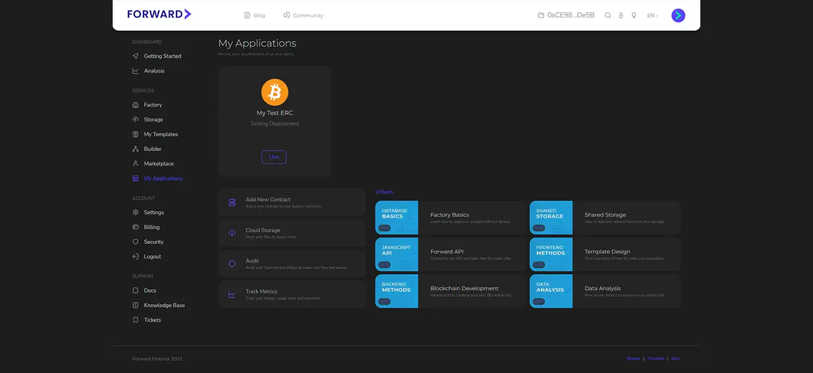Select the Add New Contract card
The height and width of the screenshot is (373, 813).
292,202
